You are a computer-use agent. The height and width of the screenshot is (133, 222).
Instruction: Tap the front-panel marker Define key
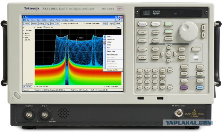pos(182,57)
